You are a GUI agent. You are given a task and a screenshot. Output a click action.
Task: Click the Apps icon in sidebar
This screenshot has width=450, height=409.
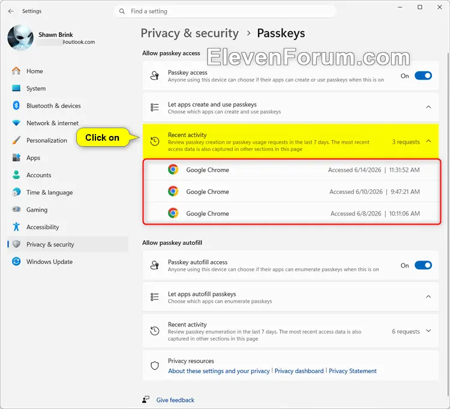click(x=16, y=157)
